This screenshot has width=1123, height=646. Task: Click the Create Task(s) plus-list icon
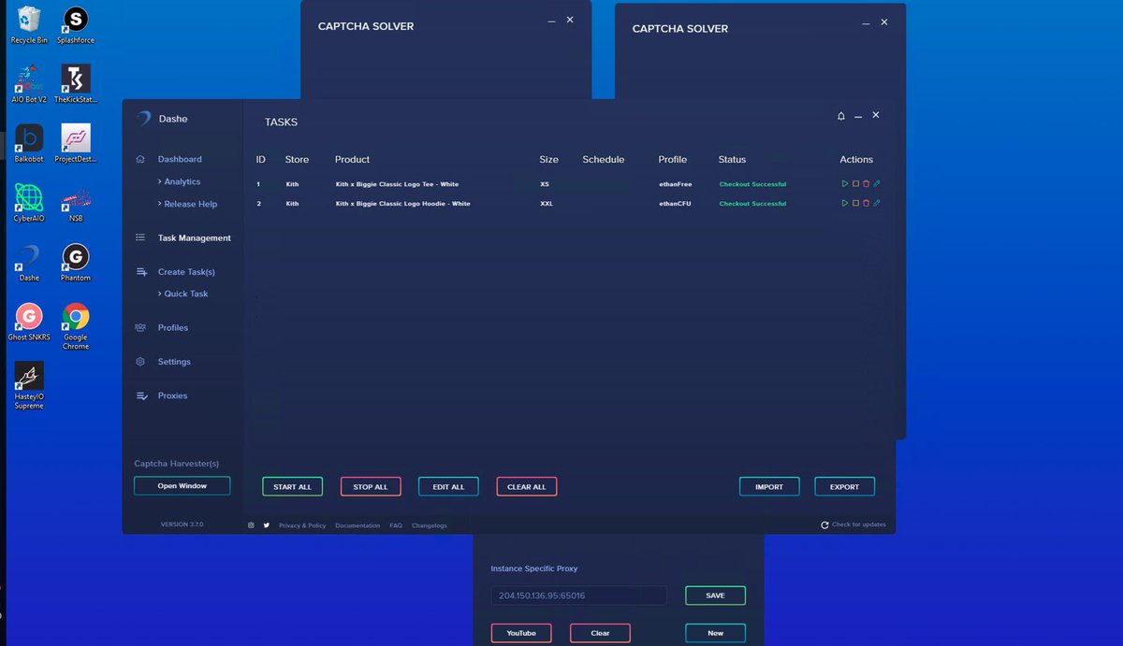[141, 272]
